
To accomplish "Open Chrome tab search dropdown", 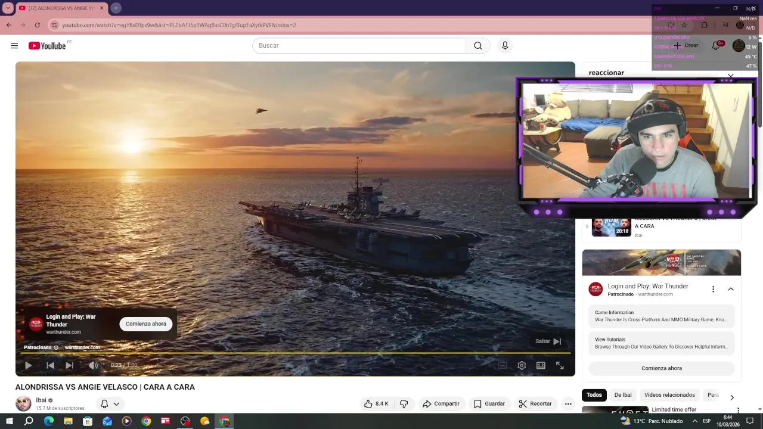I will point(8,8).
